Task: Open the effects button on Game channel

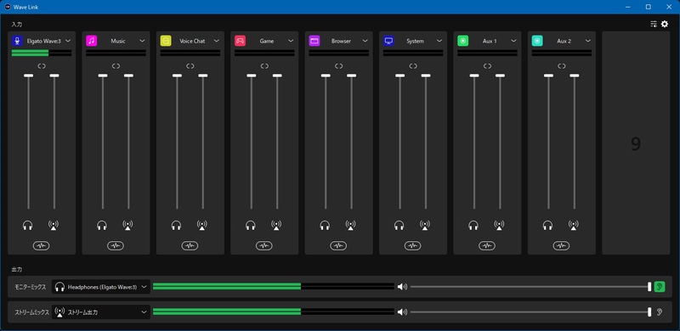Action: coord(264,245)
